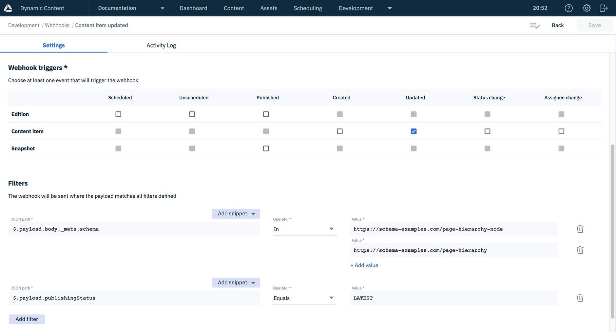Open the help question mark icon
The image size is (616, 332).
569,8
